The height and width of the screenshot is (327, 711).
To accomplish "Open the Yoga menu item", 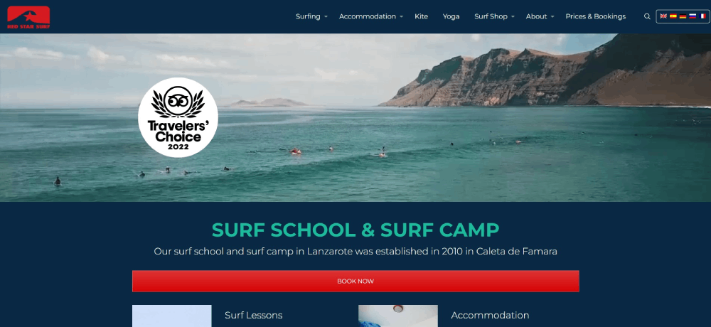I will pyautogui.click(x=451, y=16).
